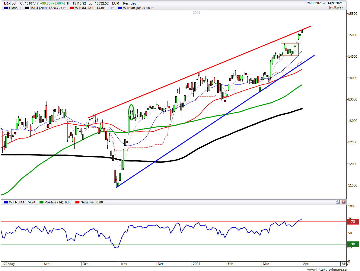The image size is (360, 271).
Task: Click the Oct label on time axis
Action: 85,264
